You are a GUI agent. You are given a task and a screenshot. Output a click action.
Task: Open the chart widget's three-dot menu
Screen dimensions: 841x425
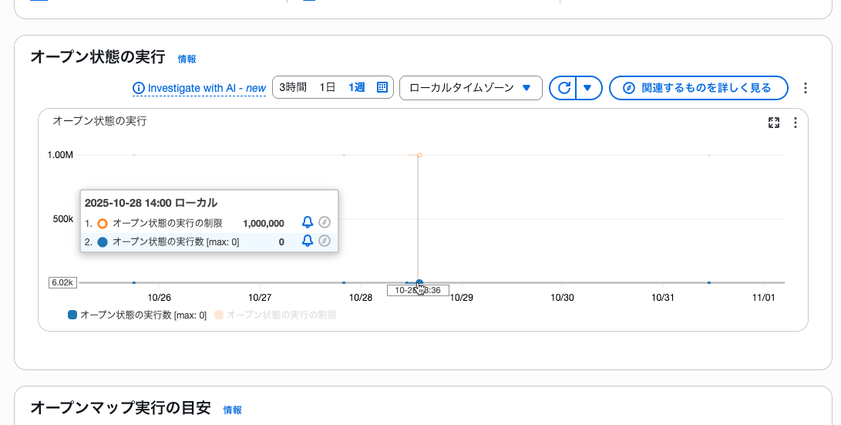point(796,123)
